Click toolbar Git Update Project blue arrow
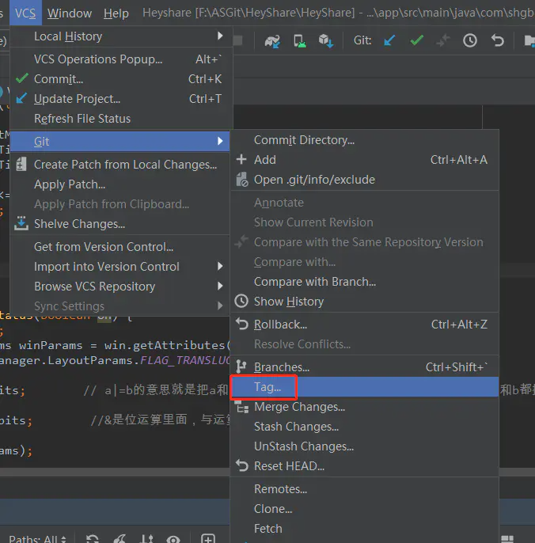The width and height of the screenshot is (535, 543). pyautogui.click(x=389, y=40)
